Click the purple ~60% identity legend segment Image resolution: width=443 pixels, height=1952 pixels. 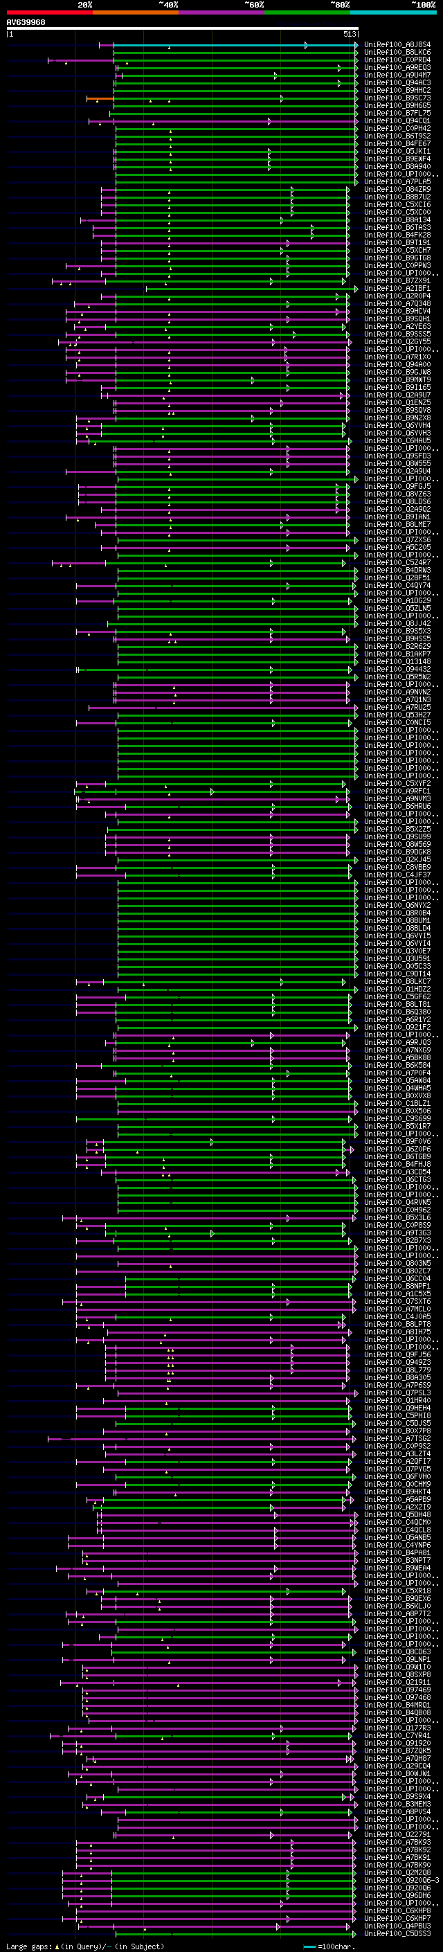pos(221,12)
